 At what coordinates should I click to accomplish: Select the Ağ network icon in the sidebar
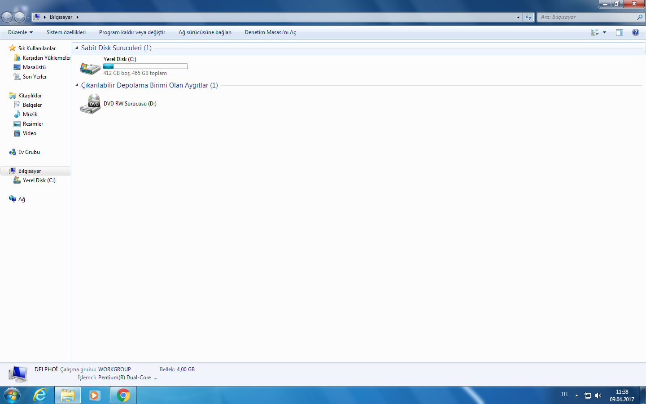pyautogui.click(x=13, y=199)
